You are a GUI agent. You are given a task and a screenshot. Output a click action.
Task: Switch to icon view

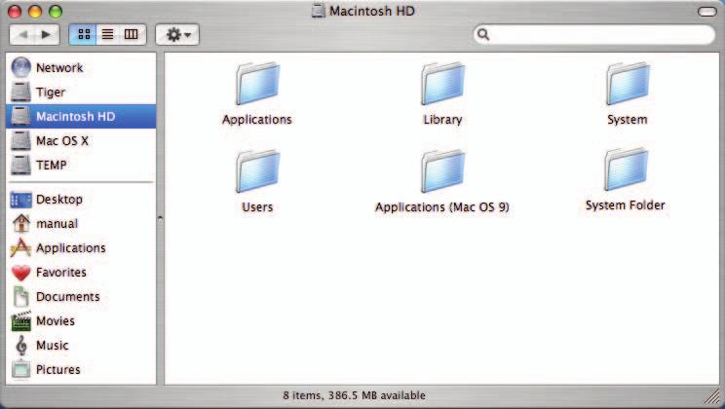tap(83, 34)
